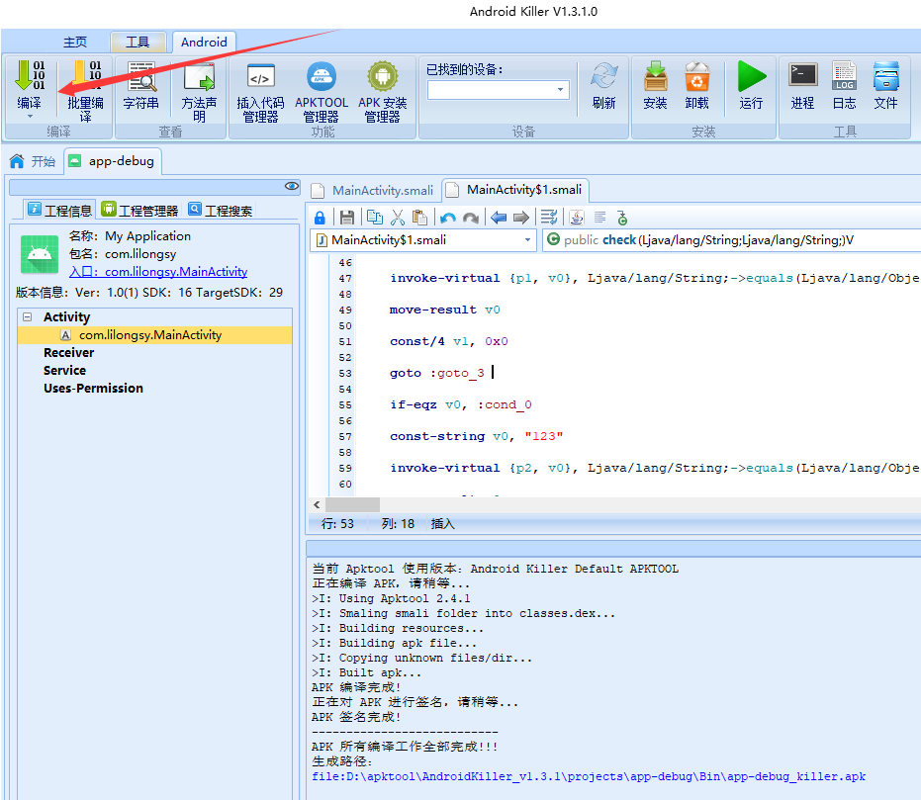This screenshot has height=800, width=921.
Task: Open the 插入代码管理器 code insert manager
Action: point(259,86)
